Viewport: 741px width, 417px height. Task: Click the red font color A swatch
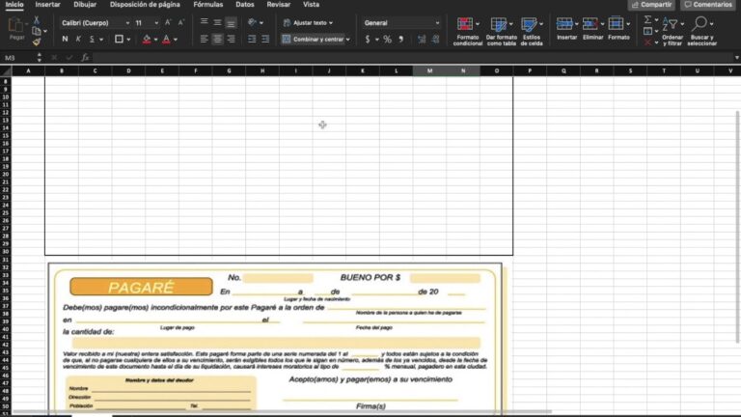coord(166,40)
